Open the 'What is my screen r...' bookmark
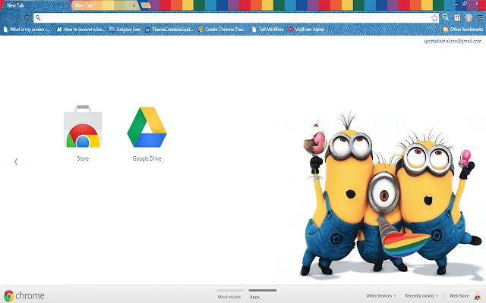486x303 pixels. point(27,30)
